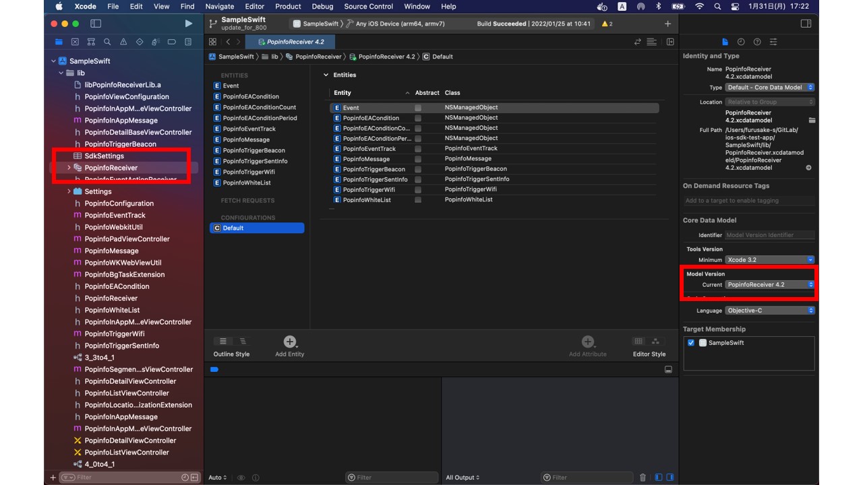Select the PopinfoReceiver 4.2 editor tab
The width and height of the screenshot is (863, 485).
click(291, 41)
